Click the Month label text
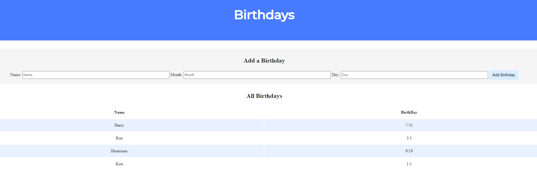This screenshot has width=537, height=175. (176, 75)
